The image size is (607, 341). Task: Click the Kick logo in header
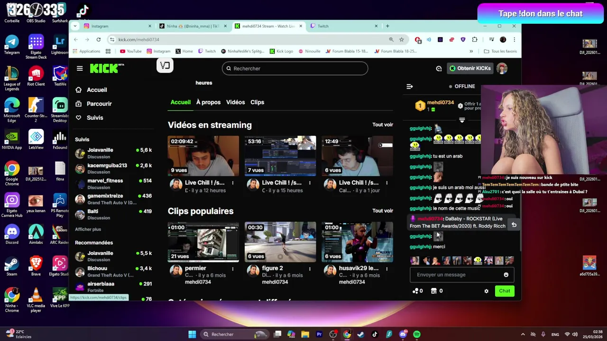tap(107, 68)
